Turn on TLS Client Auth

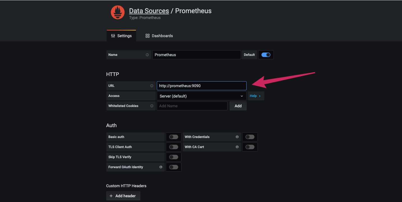(x=174, y=147)
